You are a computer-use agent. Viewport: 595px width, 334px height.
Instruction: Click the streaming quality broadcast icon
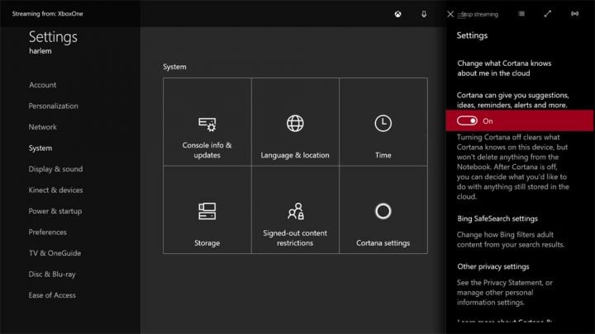(x=574, y=14)
